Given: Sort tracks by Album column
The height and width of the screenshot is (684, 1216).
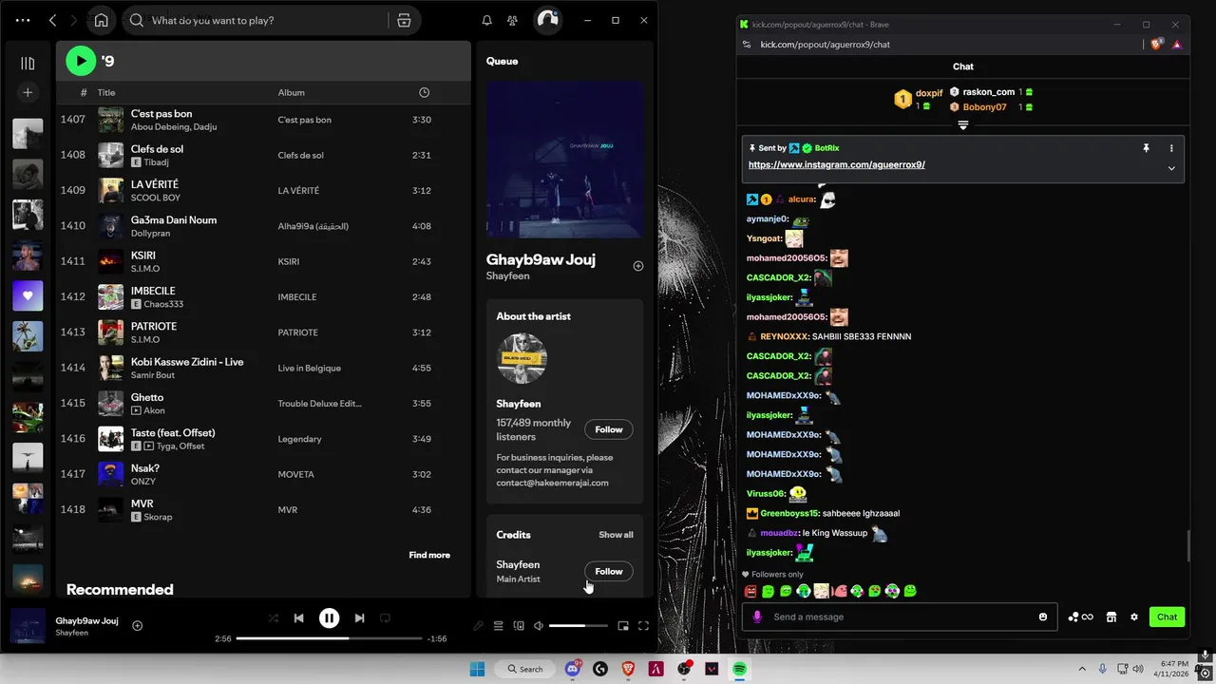Looking at the screenshot, I should pyautogui.click(x=291, y=92).
